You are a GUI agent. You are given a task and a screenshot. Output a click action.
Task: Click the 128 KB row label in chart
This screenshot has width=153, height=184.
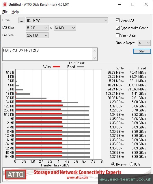[9, 106]
